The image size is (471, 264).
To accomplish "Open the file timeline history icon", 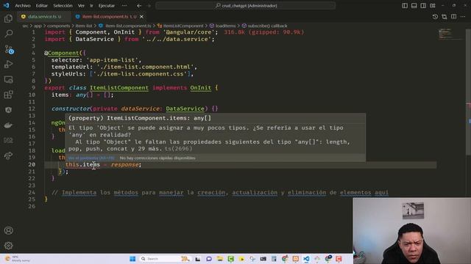I will 435,17.
